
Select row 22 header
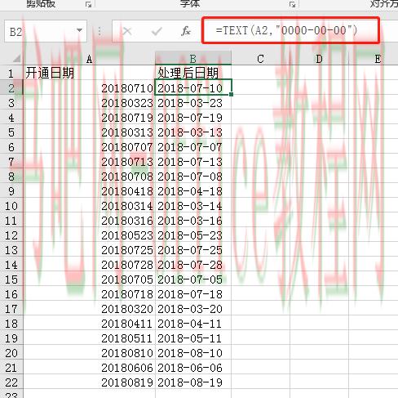(11, 382)
